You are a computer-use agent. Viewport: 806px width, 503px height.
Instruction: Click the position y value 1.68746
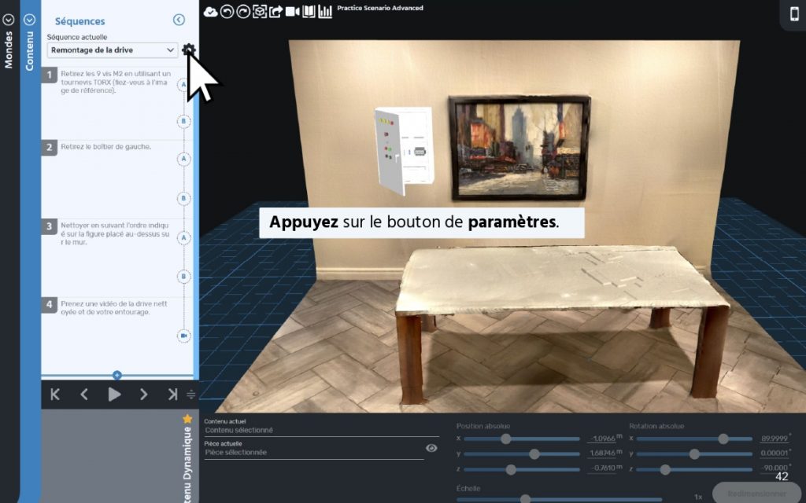tap(602, 453)
